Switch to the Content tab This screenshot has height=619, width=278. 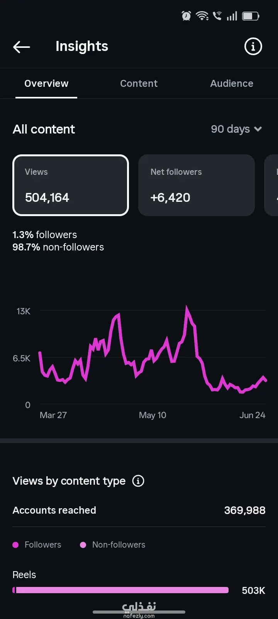(139, 83)
